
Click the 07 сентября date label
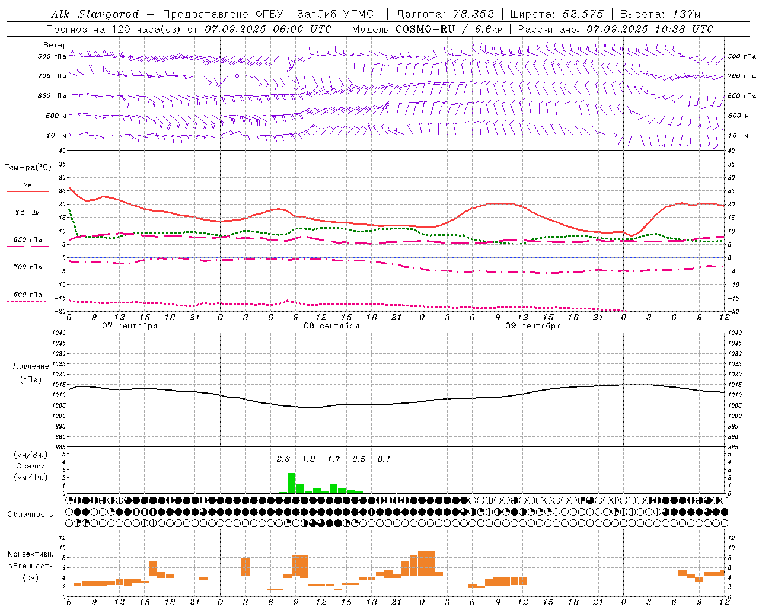[x=130, y=326]
